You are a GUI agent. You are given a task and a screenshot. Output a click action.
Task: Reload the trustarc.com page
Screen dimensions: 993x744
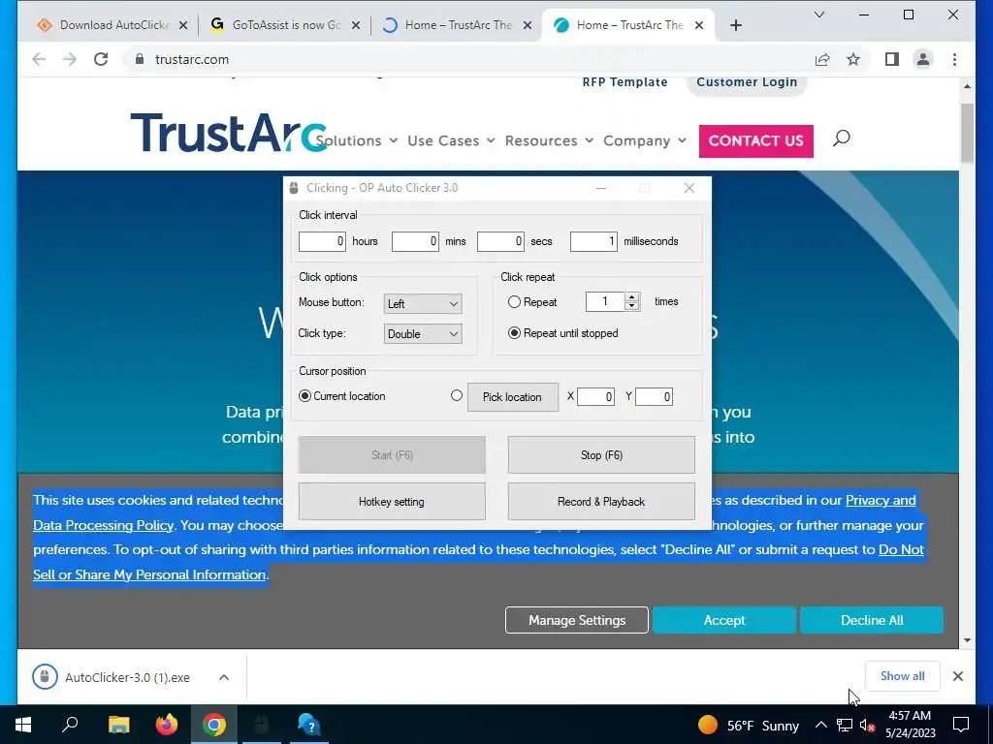point(101,59)
